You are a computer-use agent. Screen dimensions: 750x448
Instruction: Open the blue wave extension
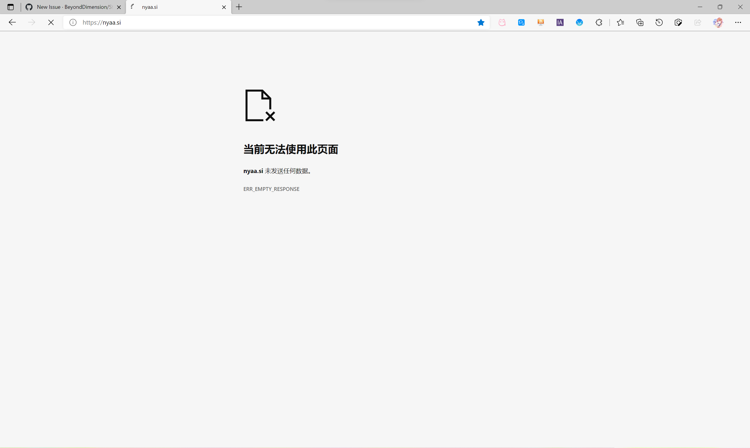tap(580, 22)
